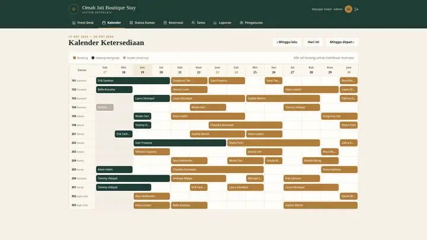Open Bella Kusuma booking in room 303
Screen dimensions: 427x240
click(189, 205)
